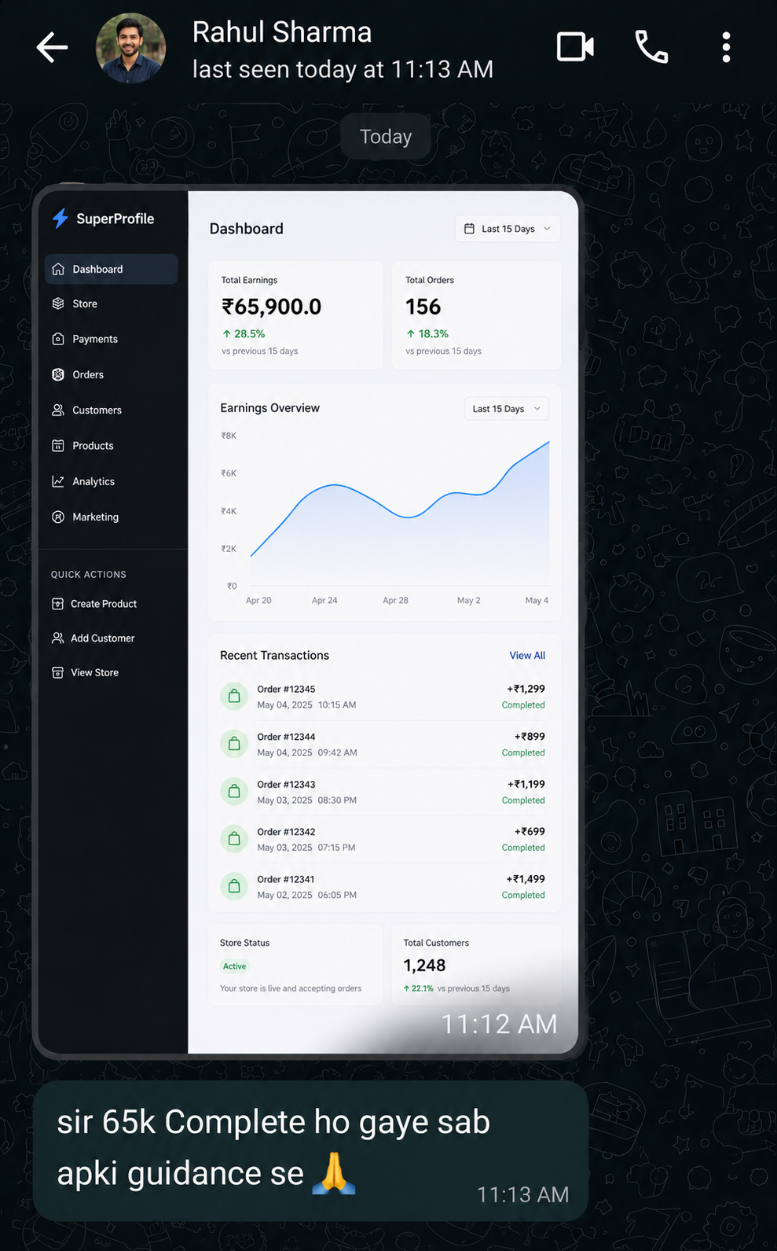Open Rahul Sharma's profile picture

(x=130, y=48)
